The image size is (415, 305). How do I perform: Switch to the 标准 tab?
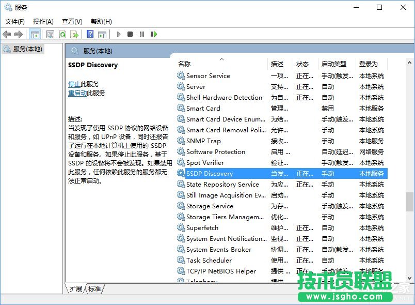pos(94,289)
